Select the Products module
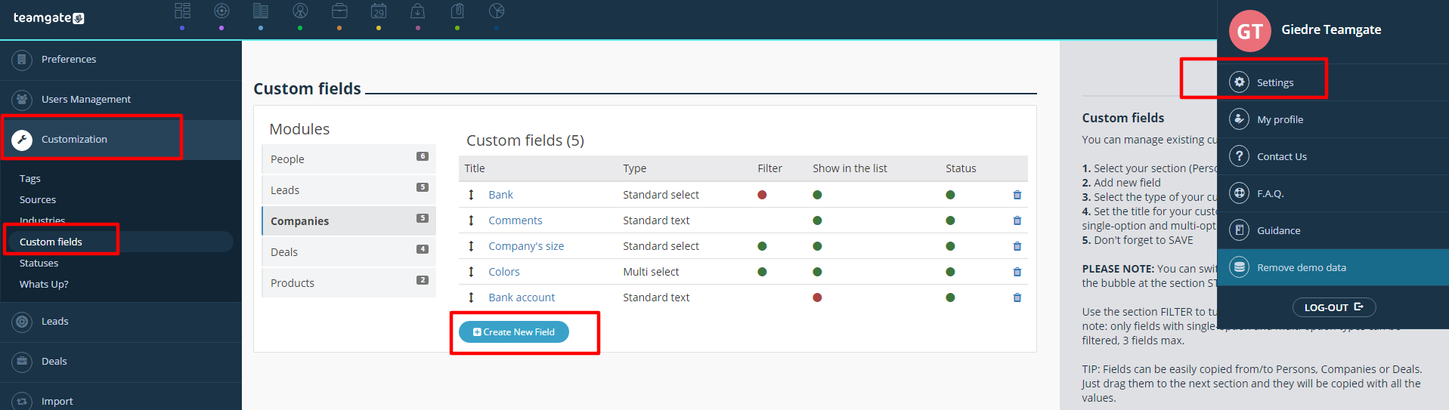 [x=348, y=283]
